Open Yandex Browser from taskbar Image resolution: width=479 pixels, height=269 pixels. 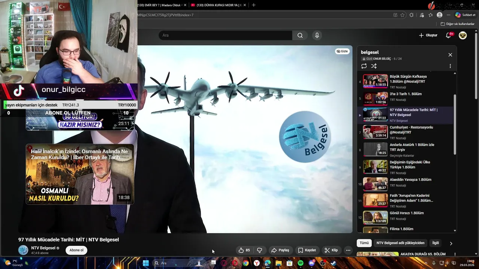257,263
